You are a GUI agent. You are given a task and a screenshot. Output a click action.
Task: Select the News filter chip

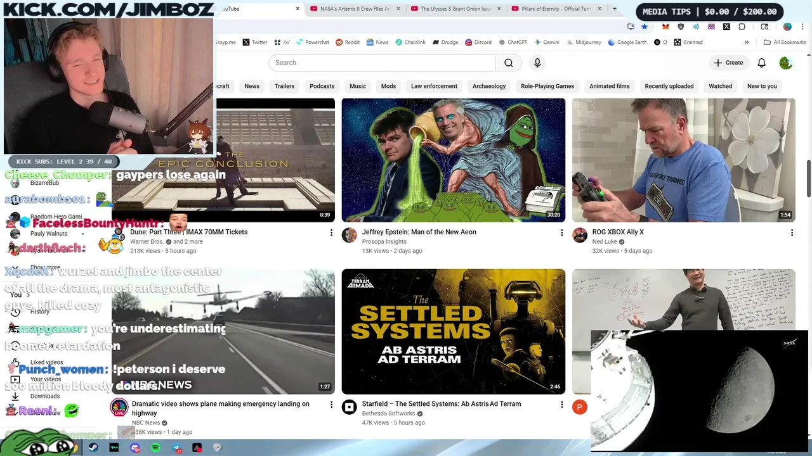point(252,86)
